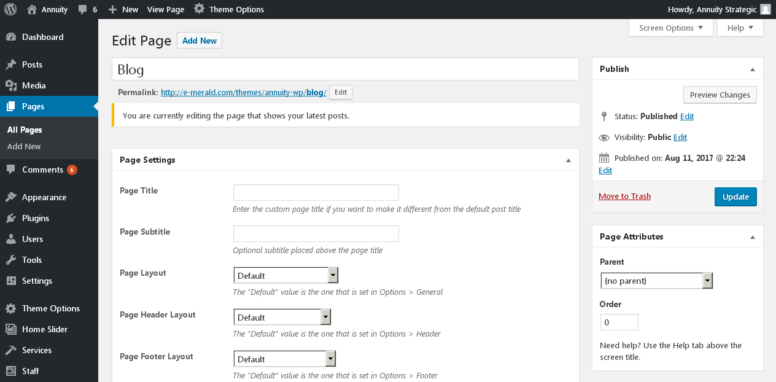The width and height of the screenshot is (776, 382).
Task: Open the Parent page dropdown
Action: click(656, 281)
